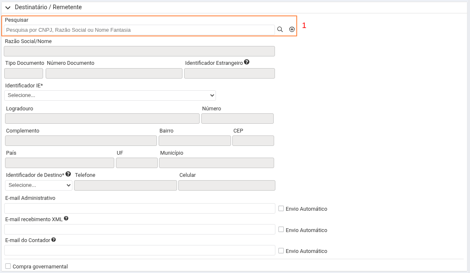Click the E-mail Administrativo input field

click(139, 208)
